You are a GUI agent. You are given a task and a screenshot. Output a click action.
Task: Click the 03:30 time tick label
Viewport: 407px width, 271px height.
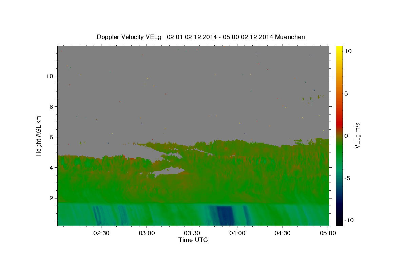(x=192, y=233)
